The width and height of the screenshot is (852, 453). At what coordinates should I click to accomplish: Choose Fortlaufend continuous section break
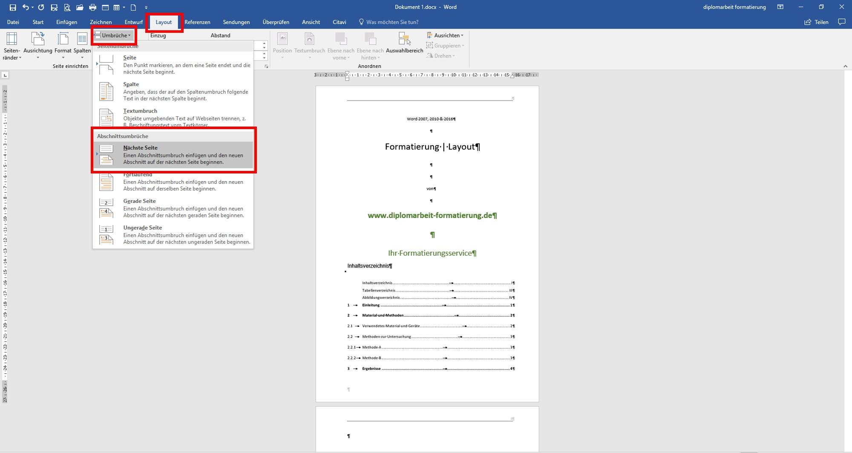[x=173, y=182]
